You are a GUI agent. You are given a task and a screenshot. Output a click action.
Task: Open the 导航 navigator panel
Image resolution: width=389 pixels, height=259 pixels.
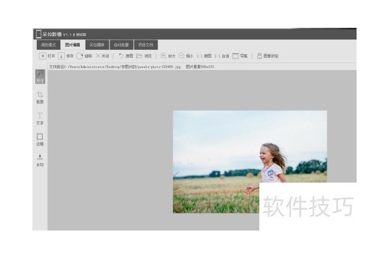click(240, 56)
